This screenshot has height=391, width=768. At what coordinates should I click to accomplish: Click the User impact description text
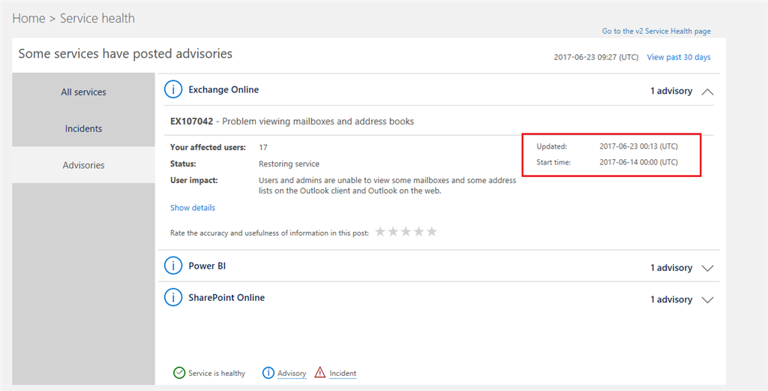point(387,185)
